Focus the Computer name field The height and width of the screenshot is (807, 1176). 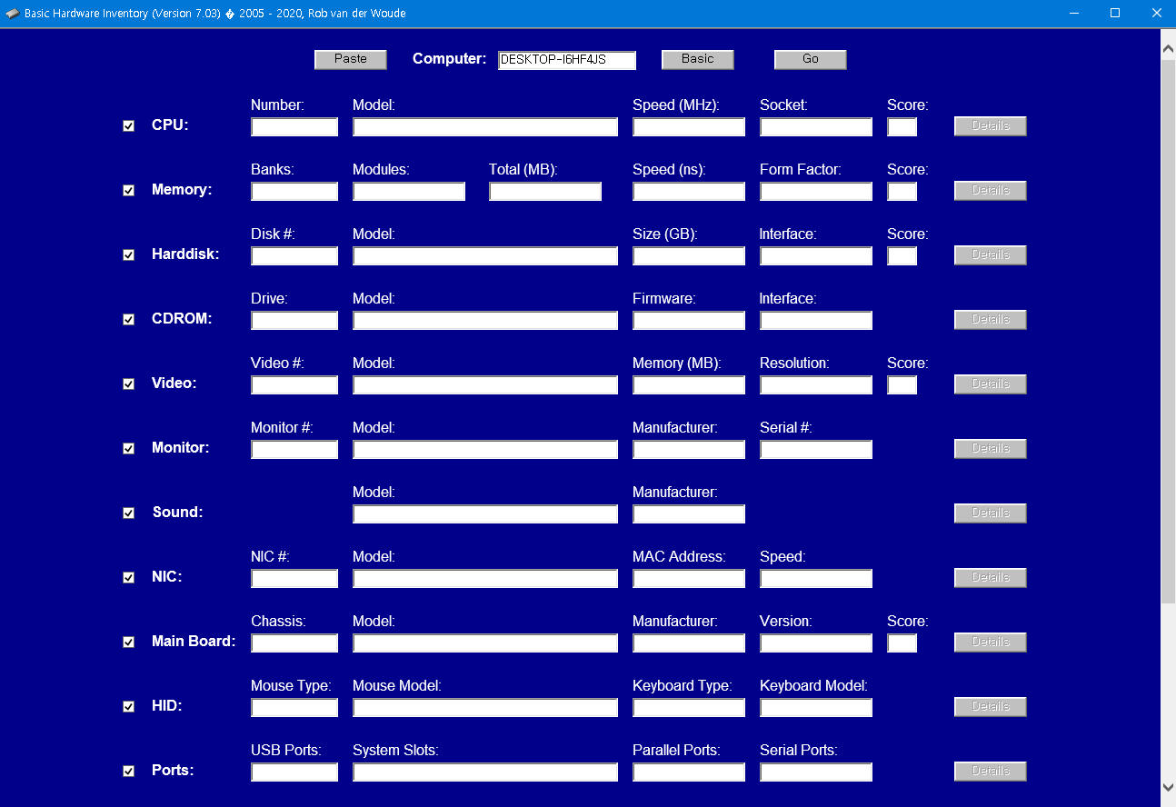[566, 60]
